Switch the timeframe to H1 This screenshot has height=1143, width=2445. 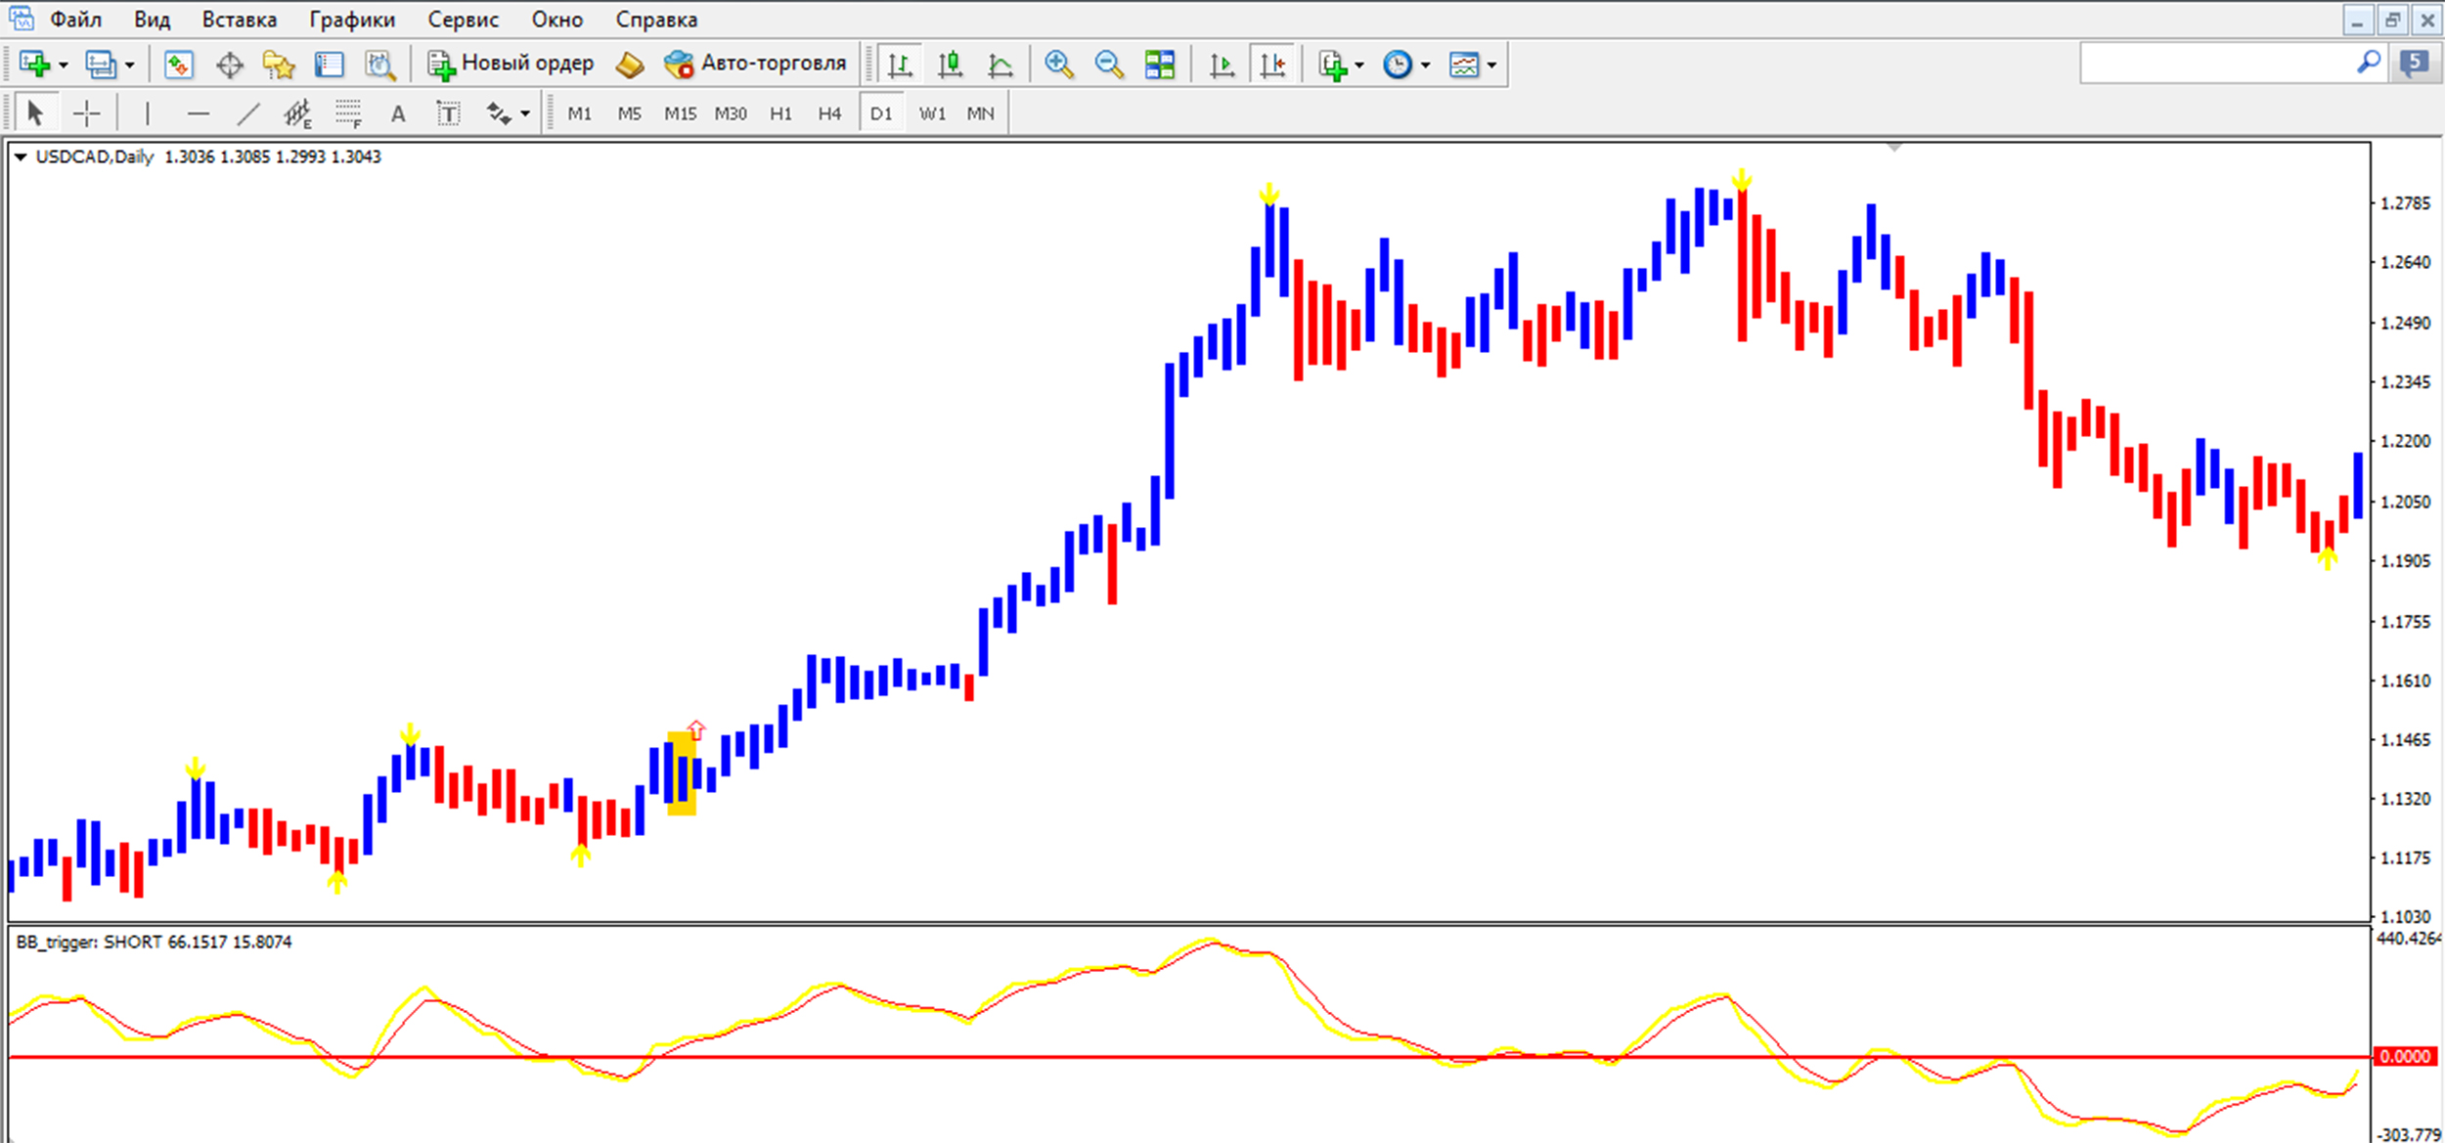pyautogui.click(x=780, y=113)
